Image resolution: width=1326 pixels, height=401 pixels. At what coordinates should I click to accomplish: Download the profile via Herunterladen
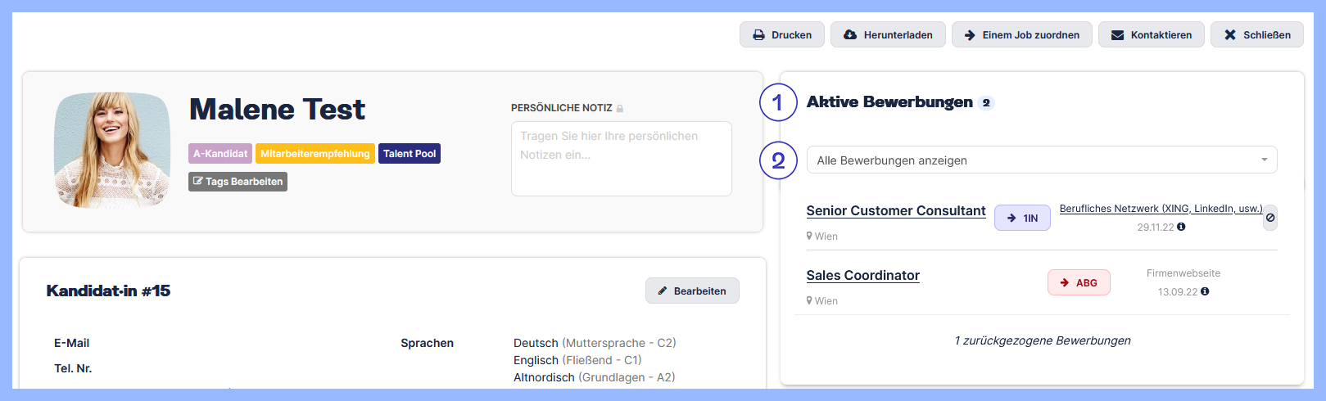point(888,34)
